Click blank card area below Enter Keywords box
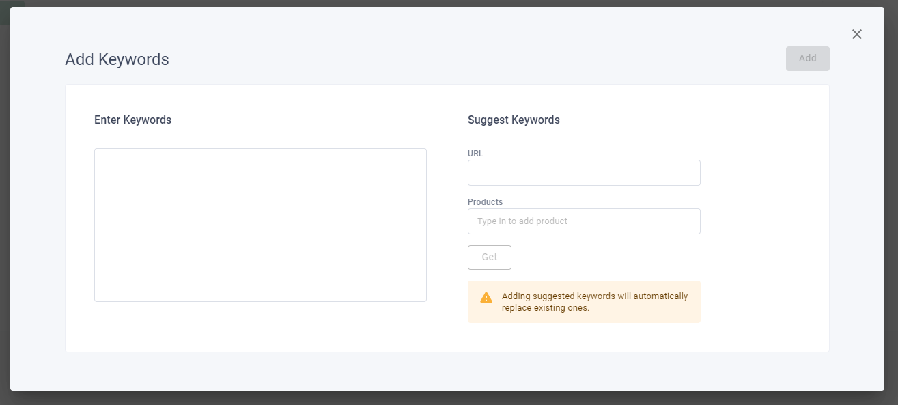The width and height of the screenshot is (898, 405). [x=260, y=326]
